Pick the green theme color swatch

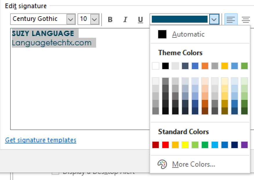[244, 66]
